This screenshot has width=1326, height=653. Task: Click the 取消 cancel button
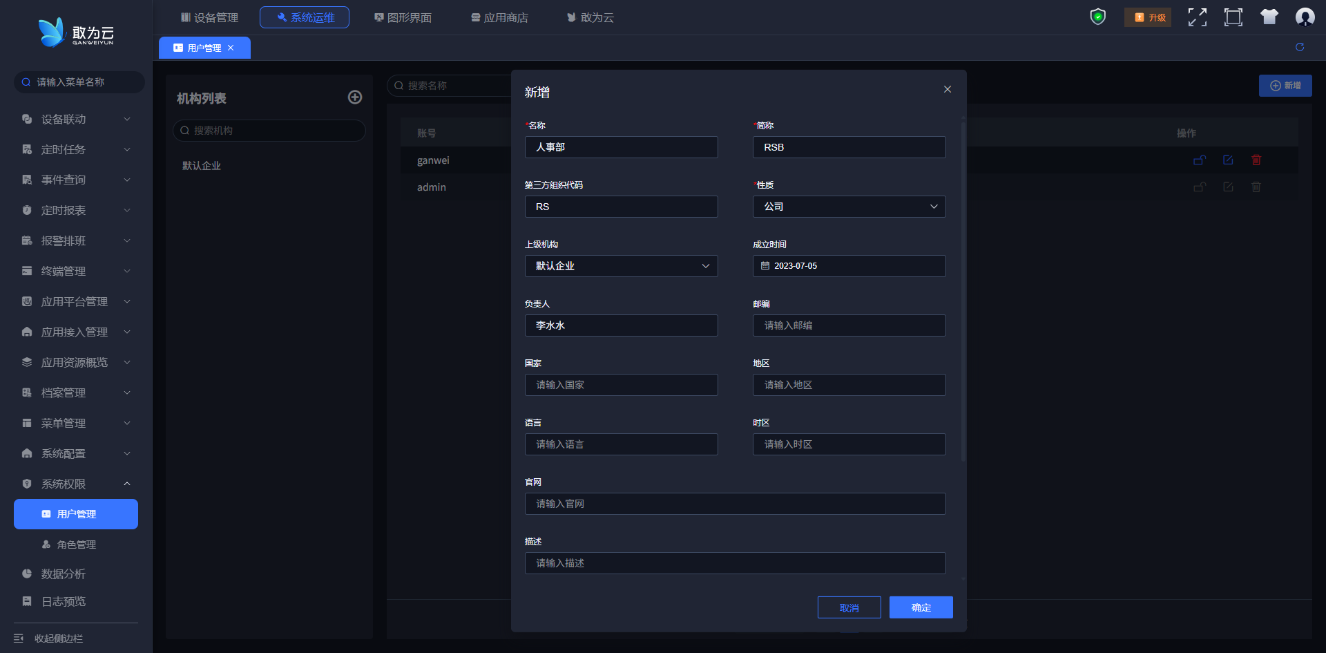pyautogui.click(x=849, y=607)
